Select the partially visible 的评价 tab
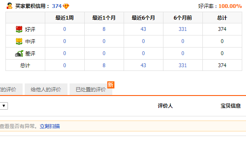The width and height of the screenshot is (246, 151). (x=11, y=89)
